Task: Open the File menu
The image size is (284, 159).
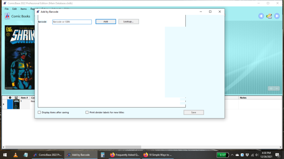Action: coord(7,9)
